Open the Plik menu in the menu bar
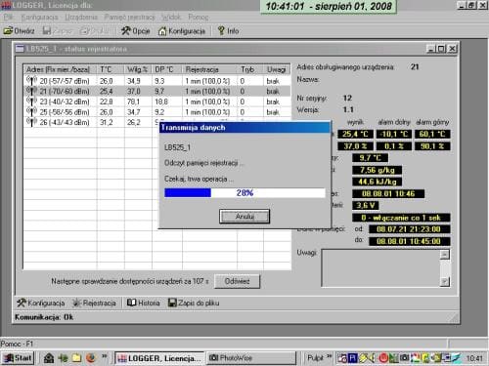Viewport: 489px width, 366px height. [x=9, y=17]
